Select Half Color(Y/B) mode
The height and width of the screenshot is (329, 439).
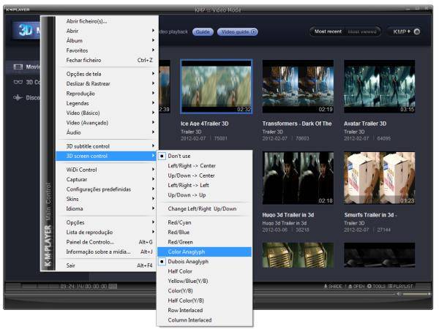(205, 300)
